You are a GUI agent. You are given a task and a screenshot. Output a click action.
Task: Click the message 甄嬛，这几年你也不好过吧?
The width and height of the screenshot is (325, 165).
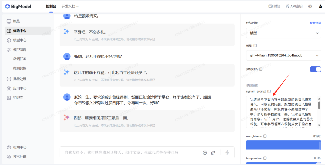pos(98,57)
